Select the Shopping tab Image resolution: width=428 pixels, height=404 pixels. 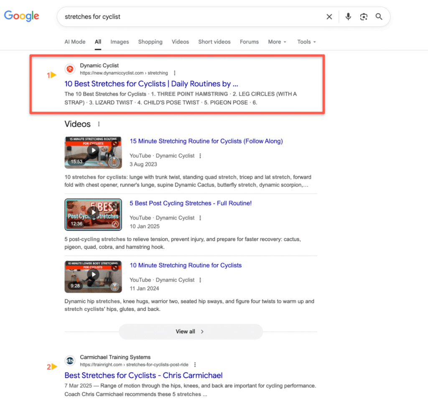150,42
